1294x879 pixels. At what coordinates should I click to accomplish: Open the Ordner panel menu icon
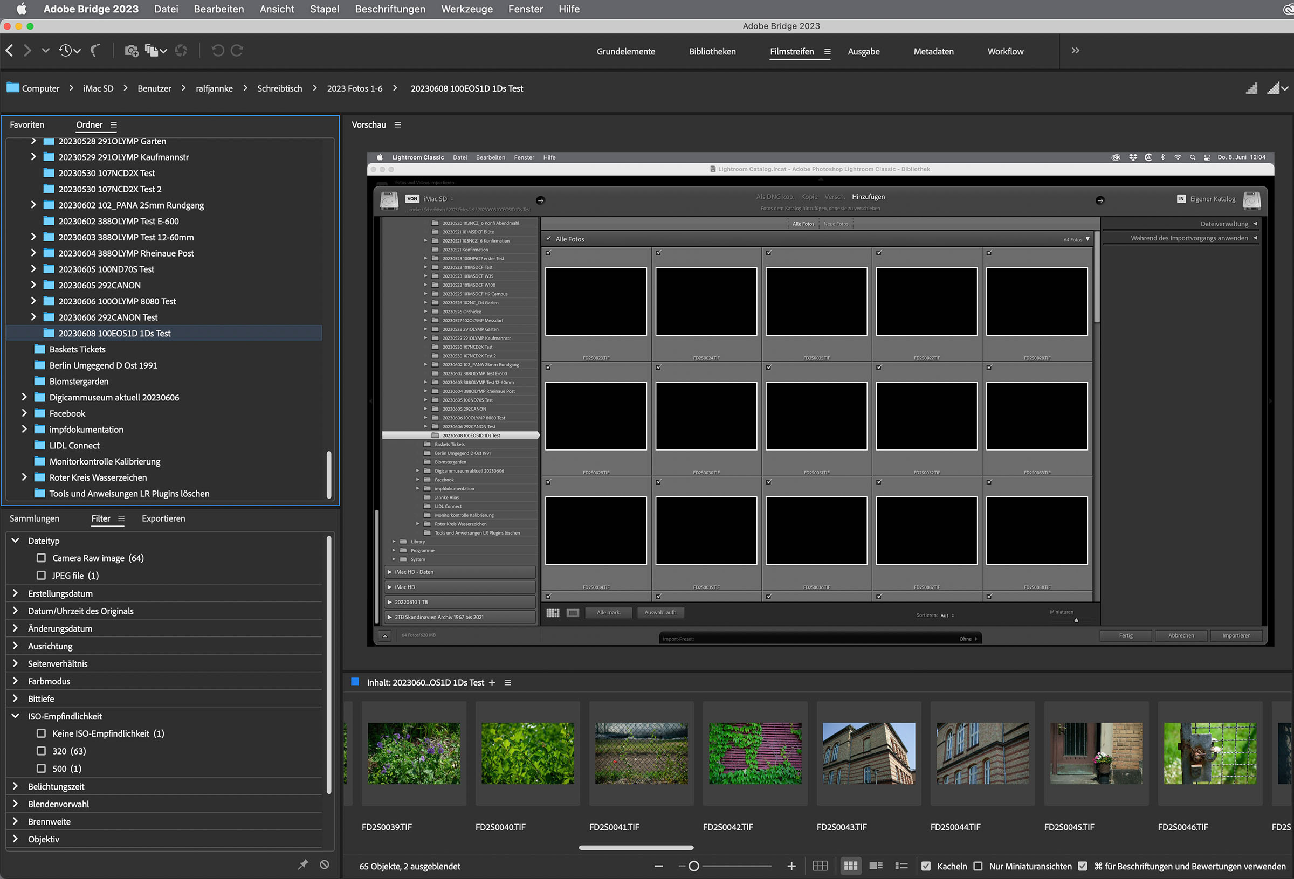tap(114, 124)
